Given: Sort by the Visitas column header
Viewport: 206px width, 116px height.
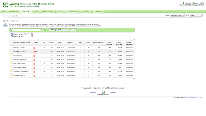Looking at the screenshot, I should (x=88, y=43).
